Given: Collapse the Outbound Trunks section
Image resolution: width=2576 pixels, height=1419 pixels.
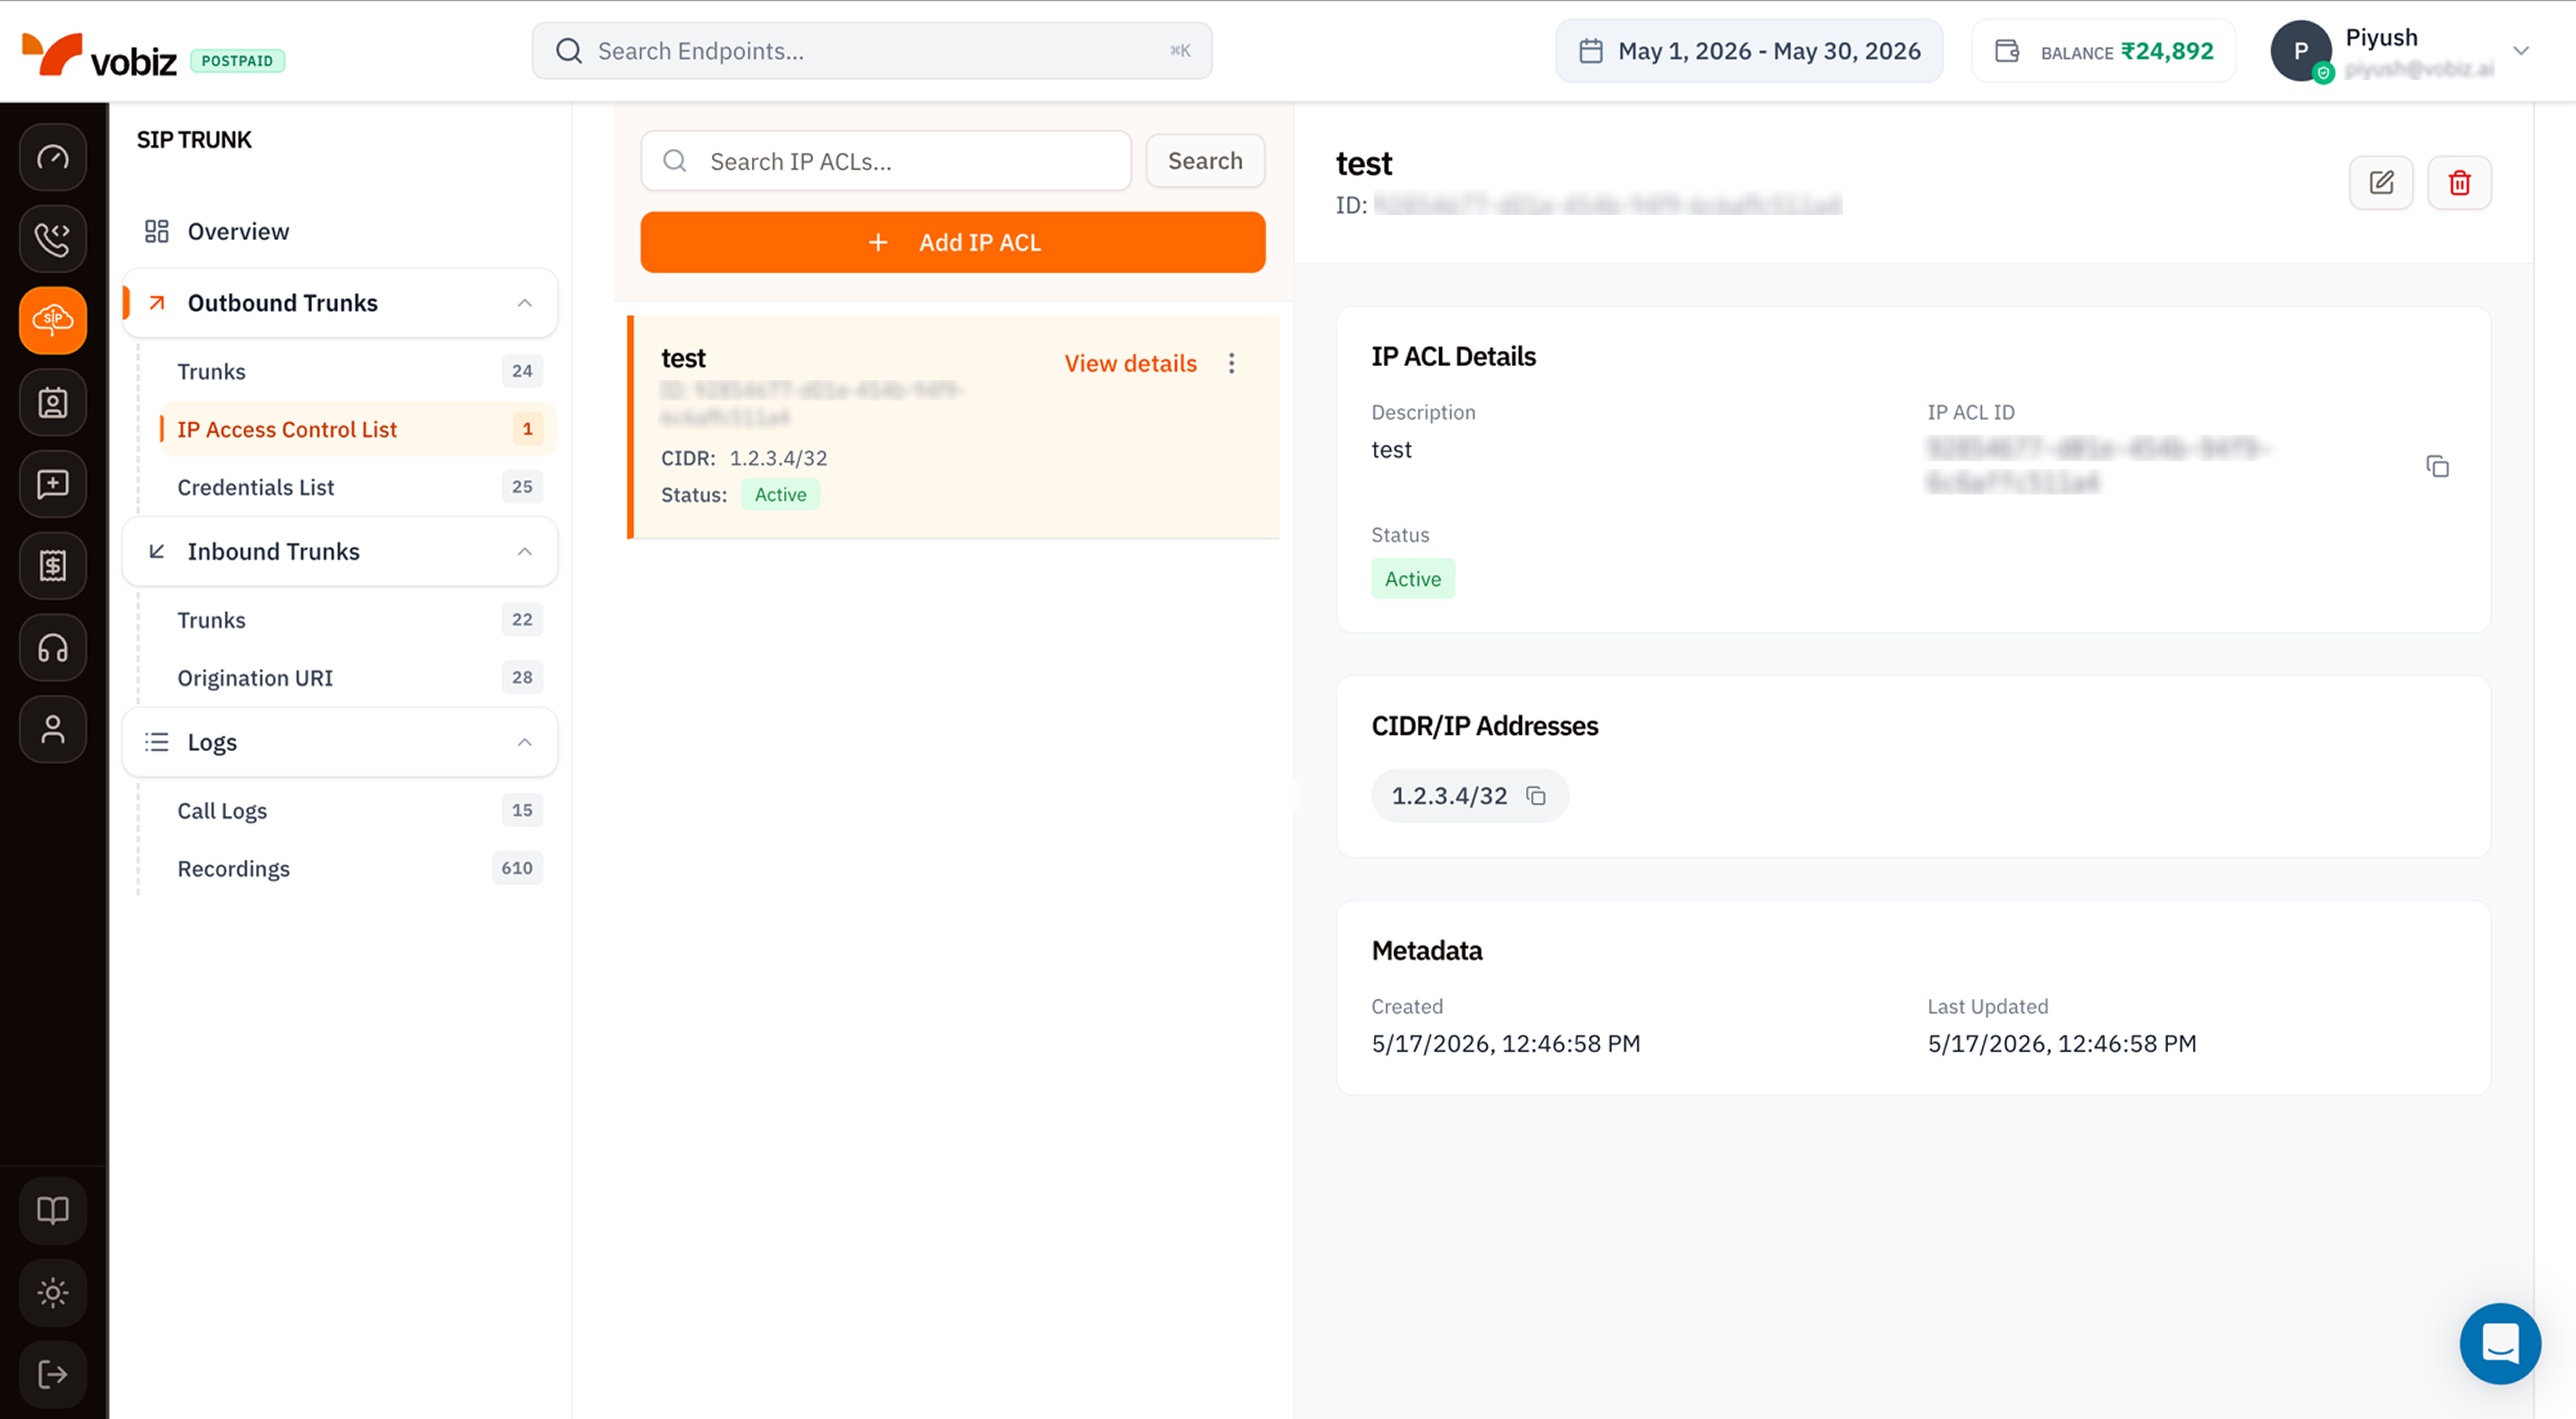Looking at the screenshot, I should point(525,303).
